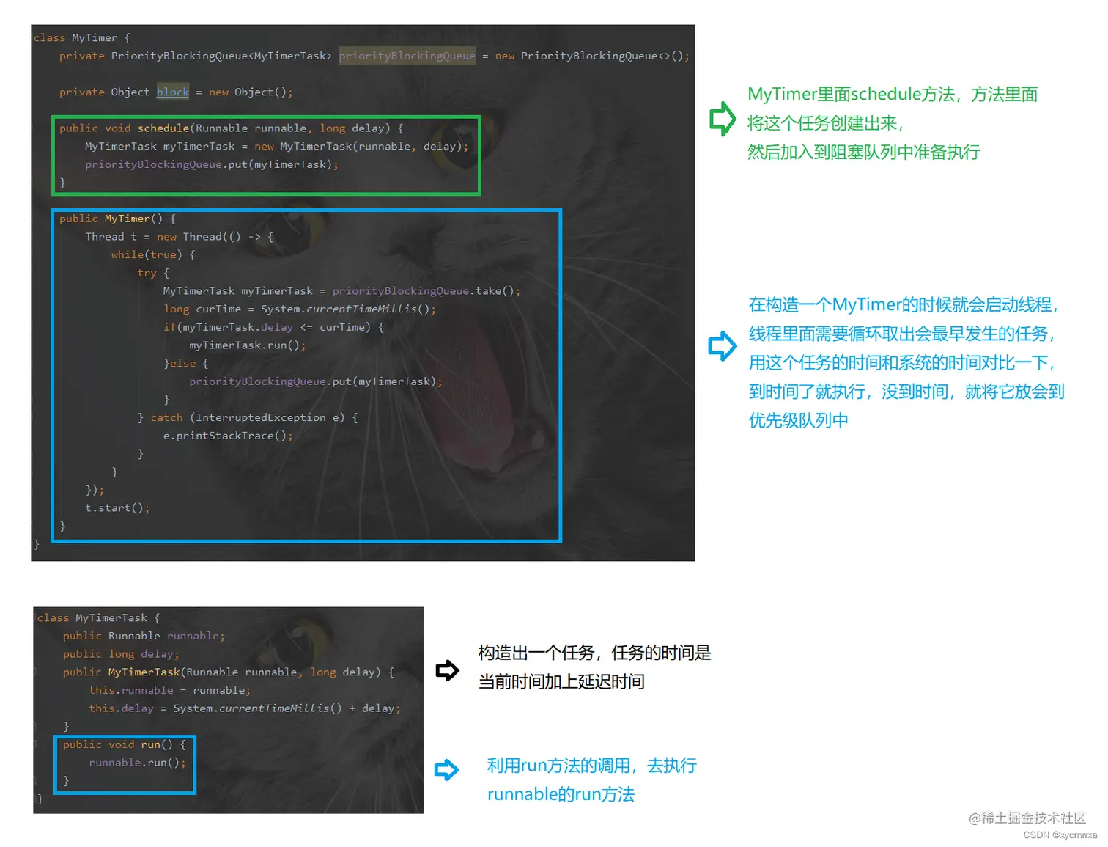Click the 'schedule' method name in its signature
Image resolution: width=1108 pixels, height=847 pixels.
pos(163,128)
